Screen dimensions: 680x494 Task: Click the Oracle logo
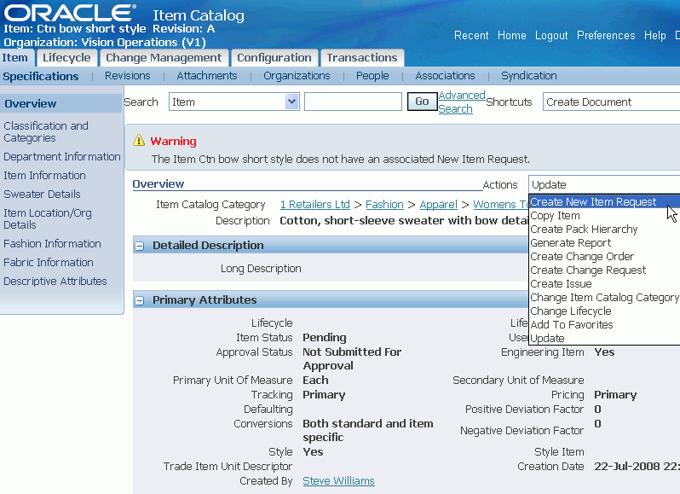tap(70, 13)
